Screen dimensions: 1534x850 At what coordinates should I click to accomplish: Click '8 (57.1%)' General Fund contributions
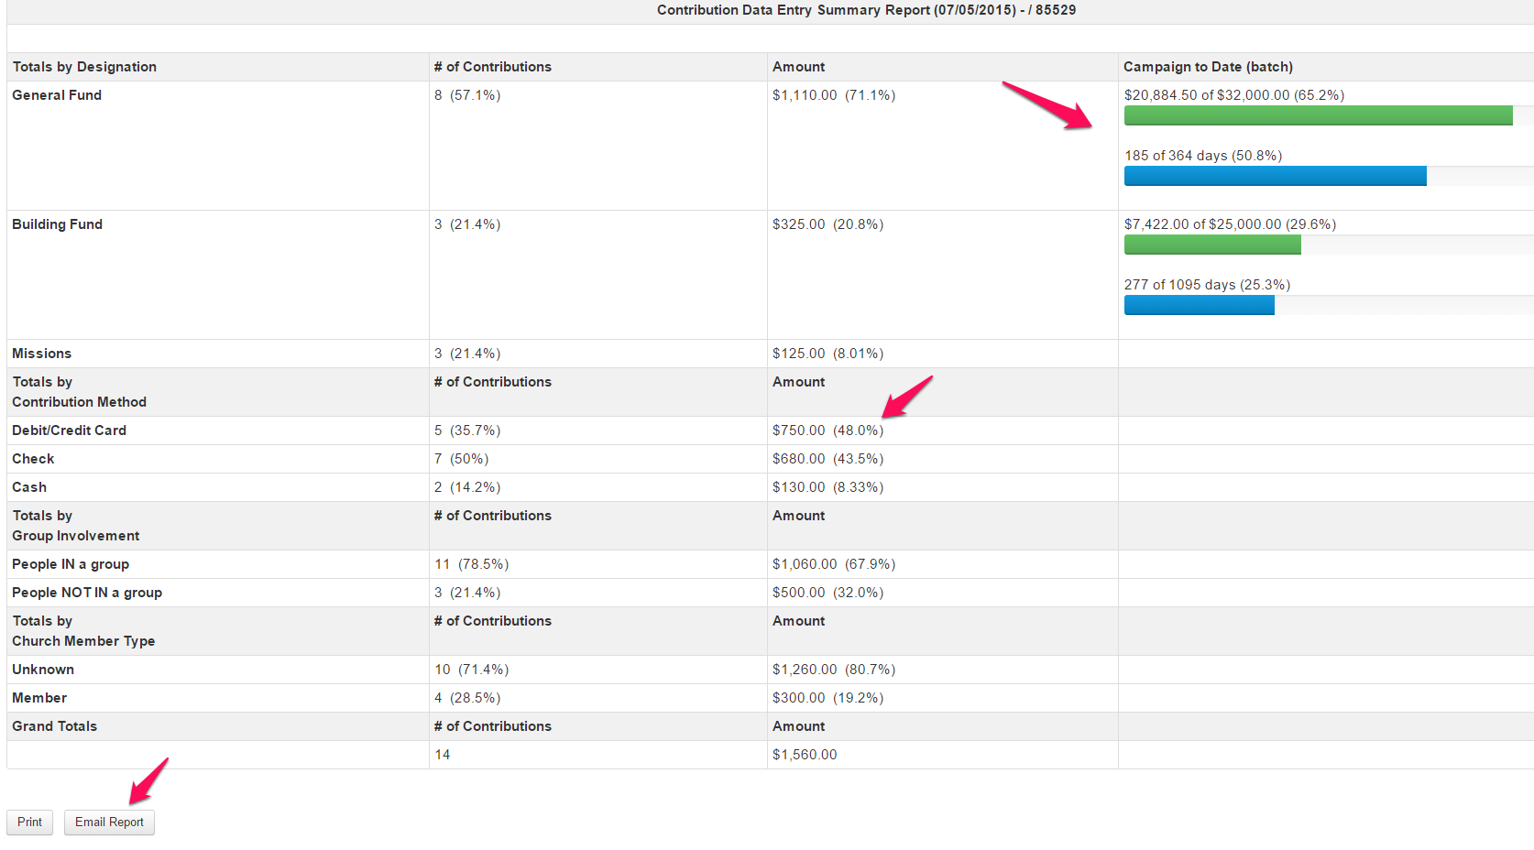[x=467, y=95]
